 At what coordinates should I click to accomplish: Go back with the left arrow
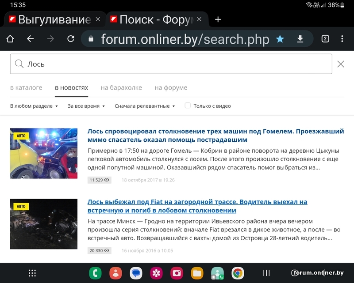(x=30, y=39)
